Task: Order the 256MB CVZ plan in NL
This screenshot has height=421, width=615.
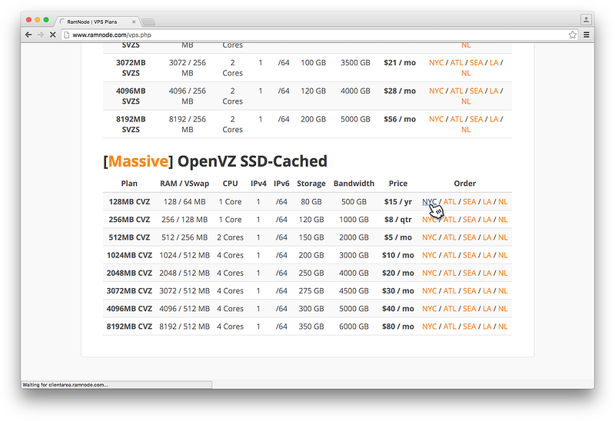Action: point(503,220)
